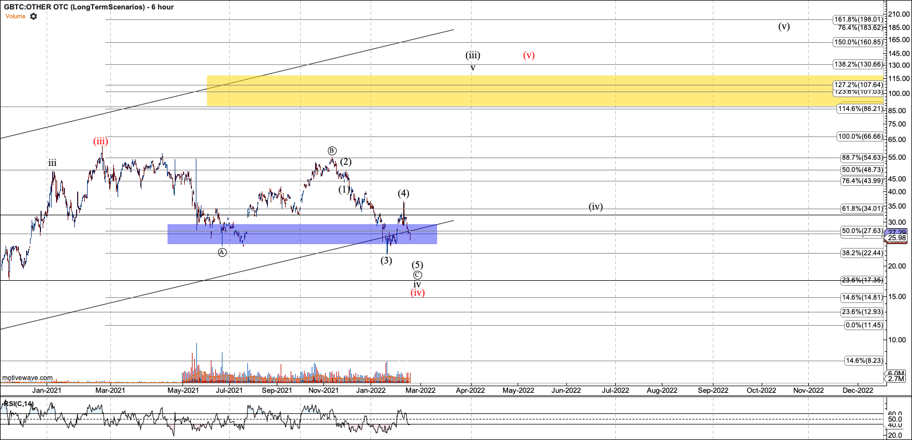
Task: Select the black (iii) projection label near Apr-2022
Action: coord(473,55)
